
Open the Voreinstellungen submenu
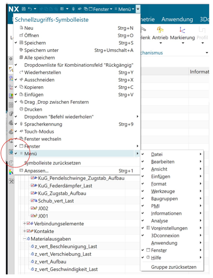172,228
